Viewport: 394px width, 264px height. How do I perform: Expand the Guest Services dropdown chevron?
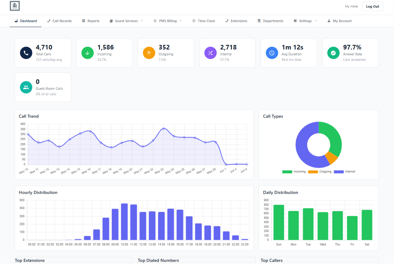tap(142, 21)
